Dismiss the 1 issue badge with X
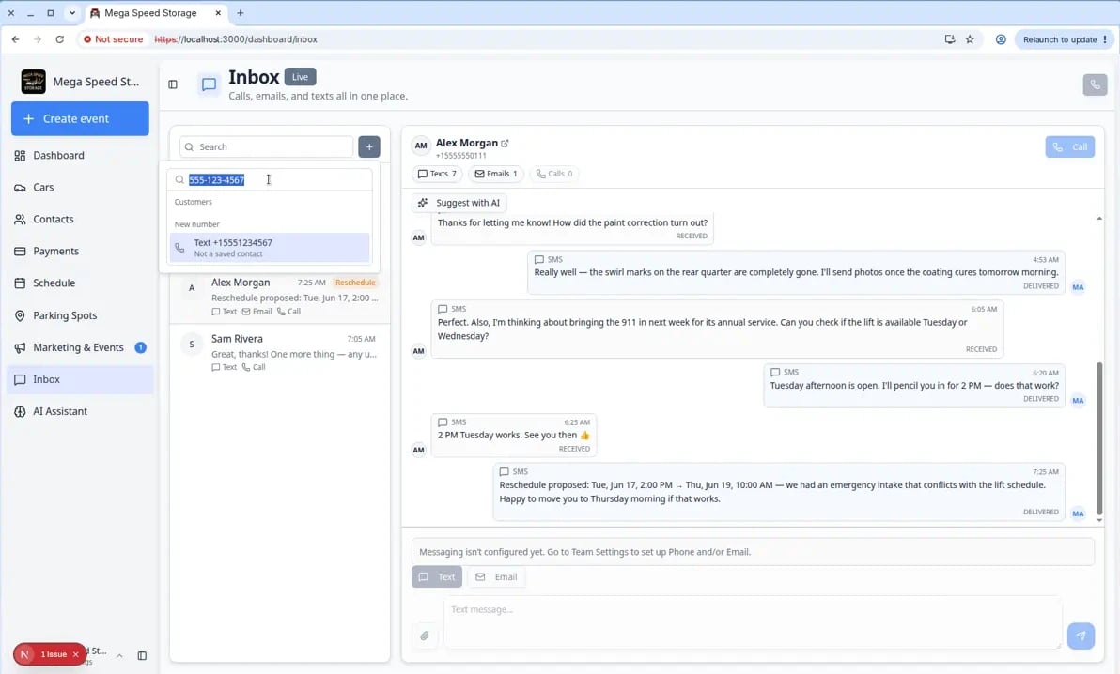This screenshot has height=674, width=1120. pyautogui.click(x=76, y=654)
